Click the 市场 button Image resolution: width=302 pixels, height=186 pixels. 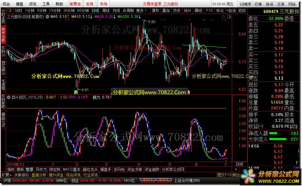[x=103, y=4]
